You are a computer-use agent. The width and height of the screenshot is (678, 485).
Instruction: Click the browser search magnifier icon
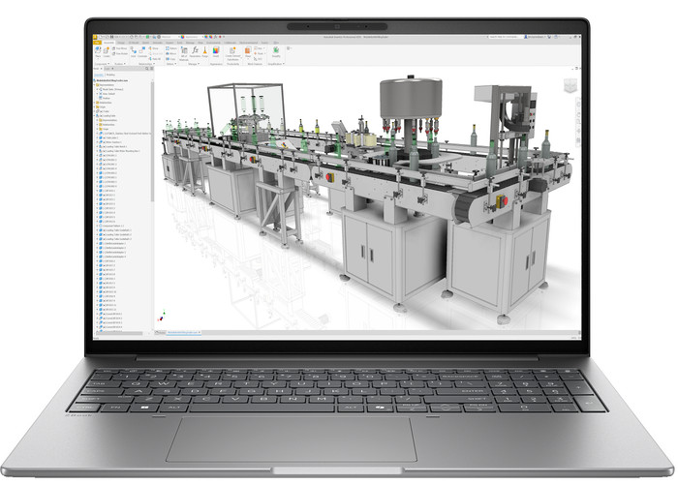146,69
